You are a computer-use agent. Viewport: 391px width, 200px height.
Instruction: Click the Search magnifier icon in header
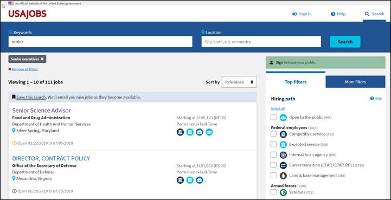pyautogui.click(x=367, y=14)
